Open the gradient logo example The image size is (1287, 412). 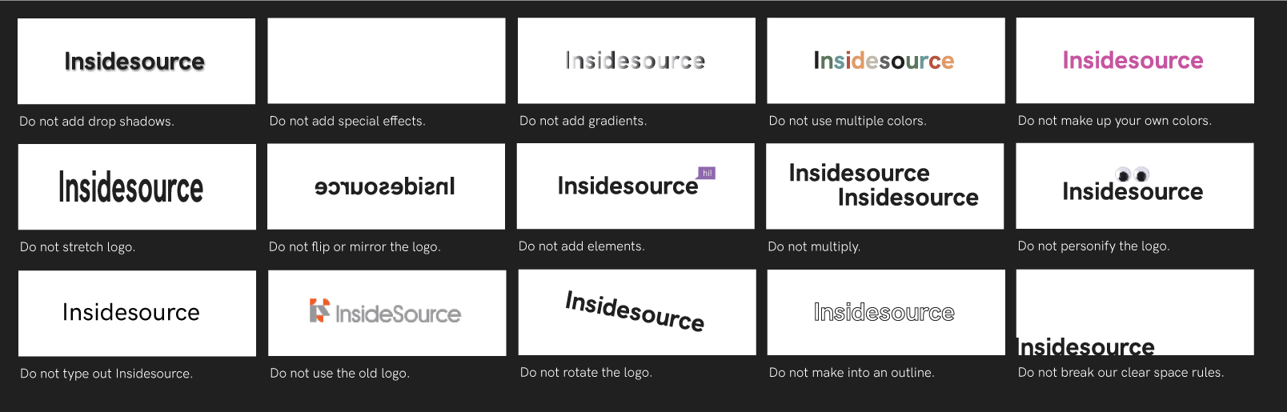[635, 61]
